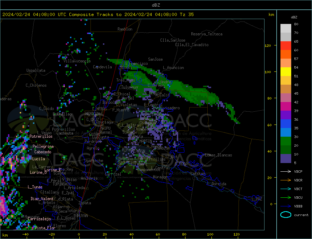The height and width of the screenshot is (239, 312).
Task: Click the red 65 dBZ color swatch
Action: tap(286, 45)
